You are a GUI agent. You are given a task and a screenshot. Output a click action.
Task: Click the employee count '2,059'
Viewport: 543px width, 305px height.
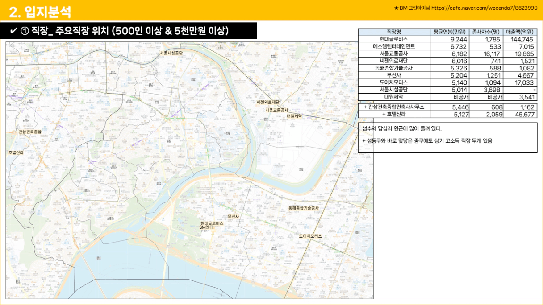494,115
